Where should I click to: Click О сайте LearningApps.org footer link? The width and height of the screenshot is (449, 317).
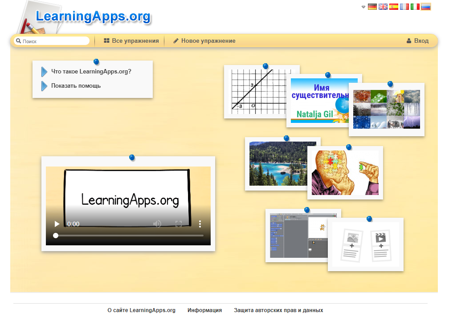point(142,310)
